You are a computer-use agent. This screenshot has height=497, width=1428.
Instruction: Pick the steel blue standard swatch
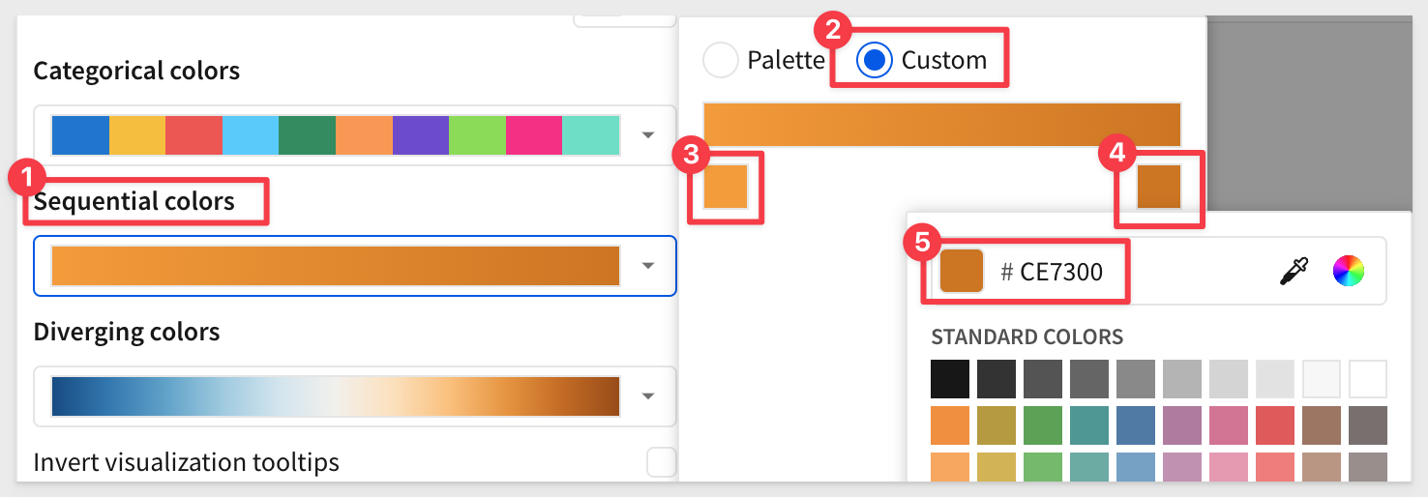pos(1136,425)
